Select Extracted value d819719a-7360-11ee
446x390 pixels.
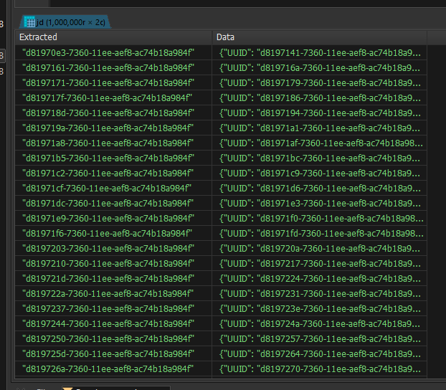tap(108, 128)
